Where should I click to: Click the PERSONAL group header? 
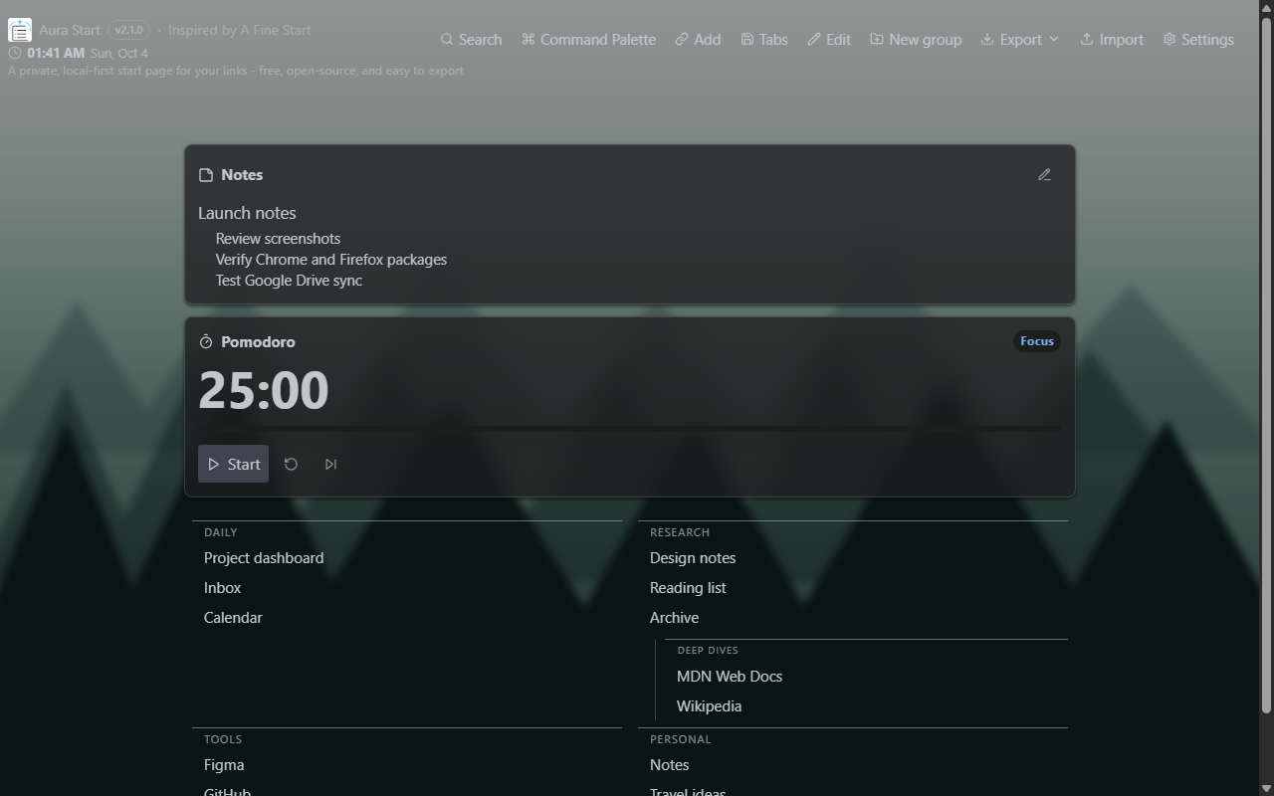[681, 739]
